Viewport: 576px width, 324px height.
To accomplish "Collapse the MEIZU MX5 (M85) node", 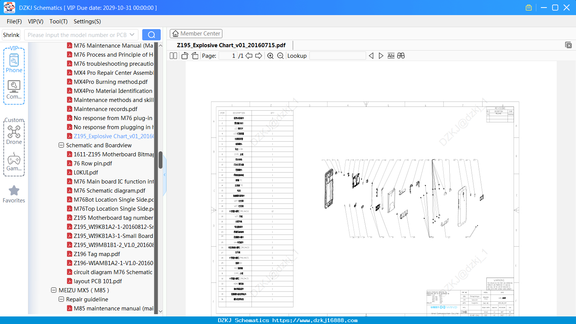I will point(54,290).
